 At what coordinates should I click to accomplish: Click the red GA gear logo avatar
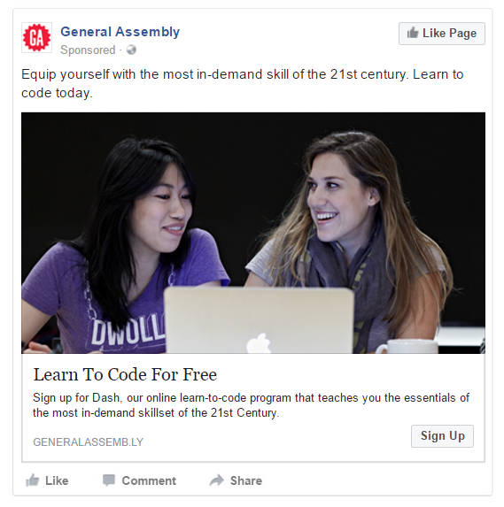click(x=36, y=37)
